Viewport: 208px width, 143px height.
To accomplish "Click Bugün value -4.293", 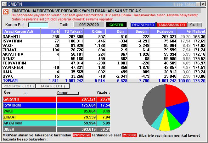I will click(143, 41).
